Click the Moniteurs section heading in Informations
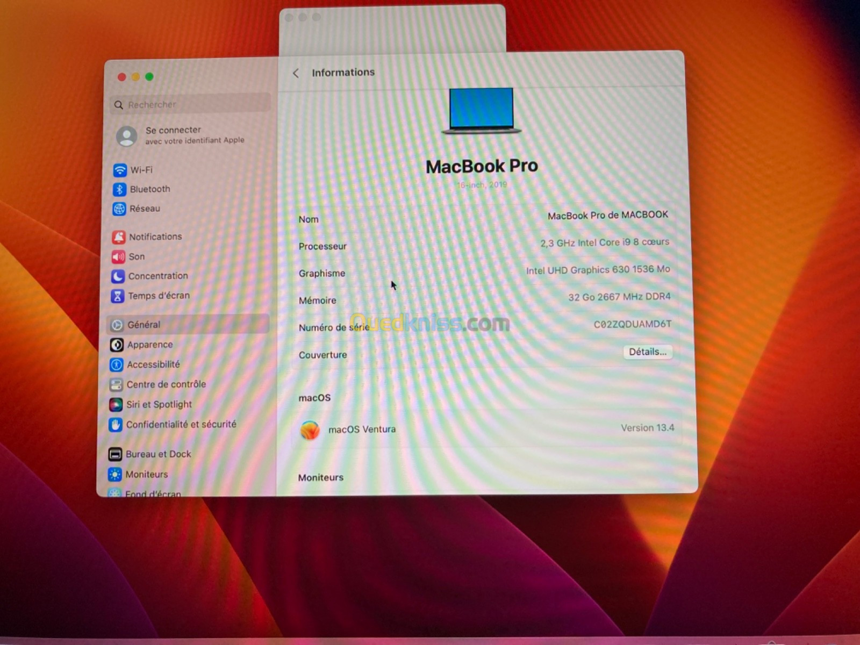The width and height of the screenshot is (860, 645). [x=321, y=477]
